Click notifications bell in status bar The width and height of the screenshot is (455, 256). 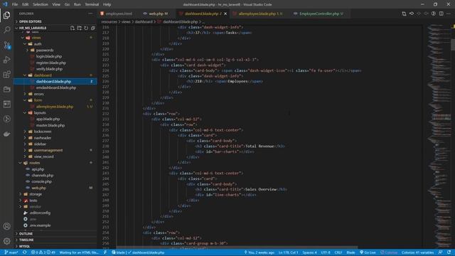tap(449, 252)
